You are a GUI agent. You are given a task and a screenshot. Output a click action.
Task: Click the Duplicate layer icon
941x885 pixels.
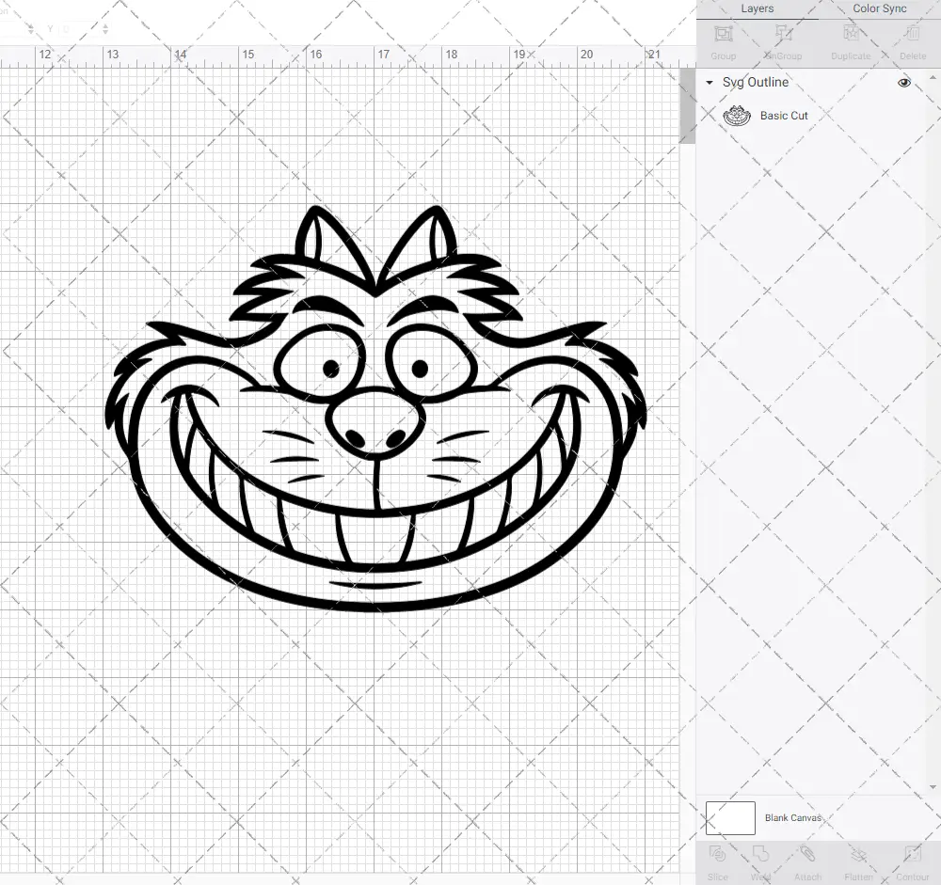coord(851,34)
